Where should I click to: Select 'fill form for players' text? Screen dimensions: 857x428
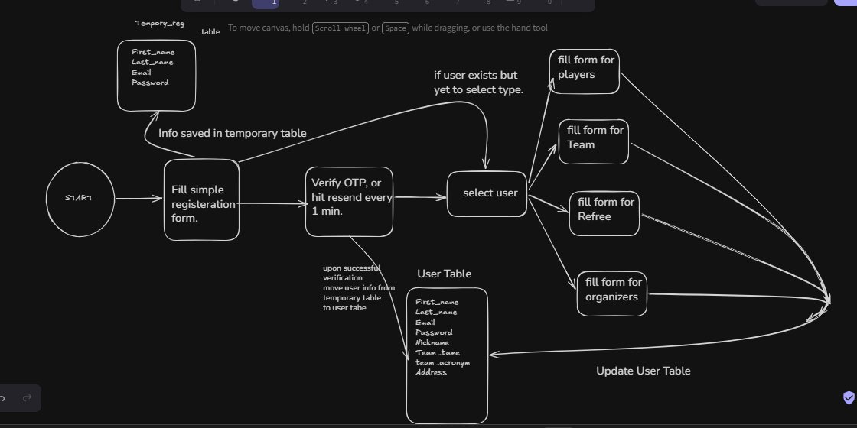pyautogui.click(x=586, y=67)
